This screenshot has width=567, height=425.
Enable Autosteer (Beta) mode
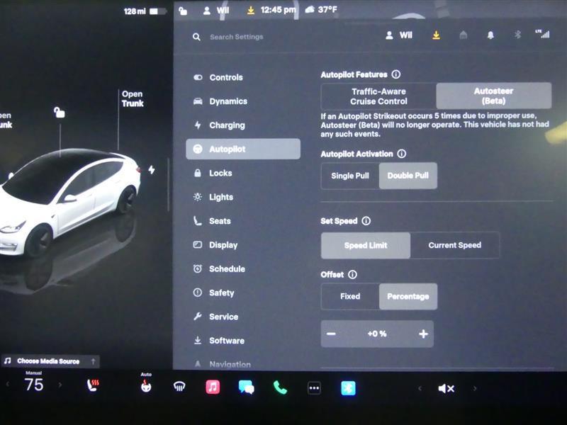point(493,94)
